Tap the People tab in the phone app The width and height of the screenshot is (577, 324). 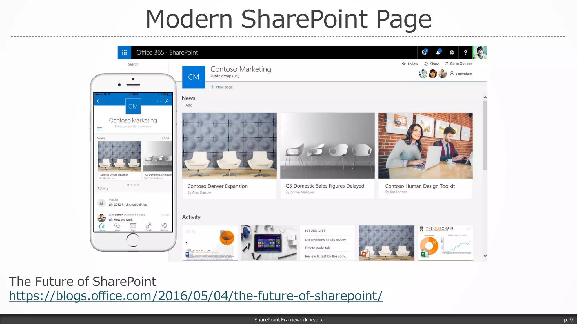(149, 227)
